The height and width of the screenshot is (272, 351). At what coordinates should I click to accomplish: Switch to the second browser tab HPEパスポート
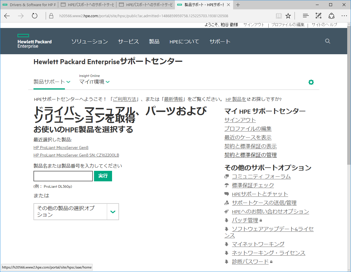87,5
